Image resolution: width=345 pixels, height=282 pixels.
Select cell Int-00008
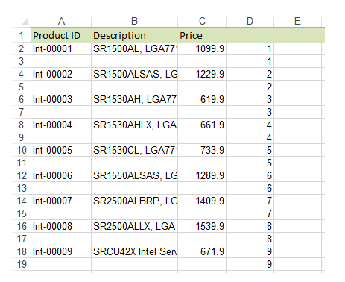61,226
